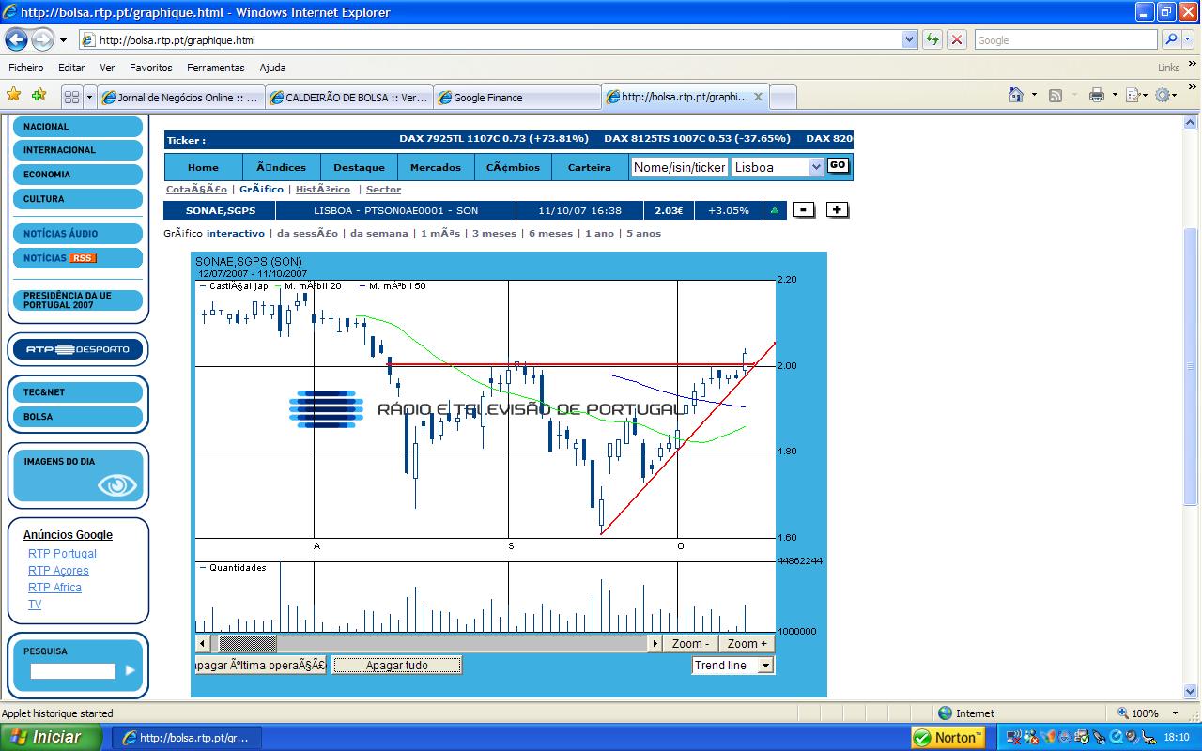Image resolution: width=1202 pixels, height=751 pixels.
Task: Open the Editar menu
Action: tap(71, 68)
